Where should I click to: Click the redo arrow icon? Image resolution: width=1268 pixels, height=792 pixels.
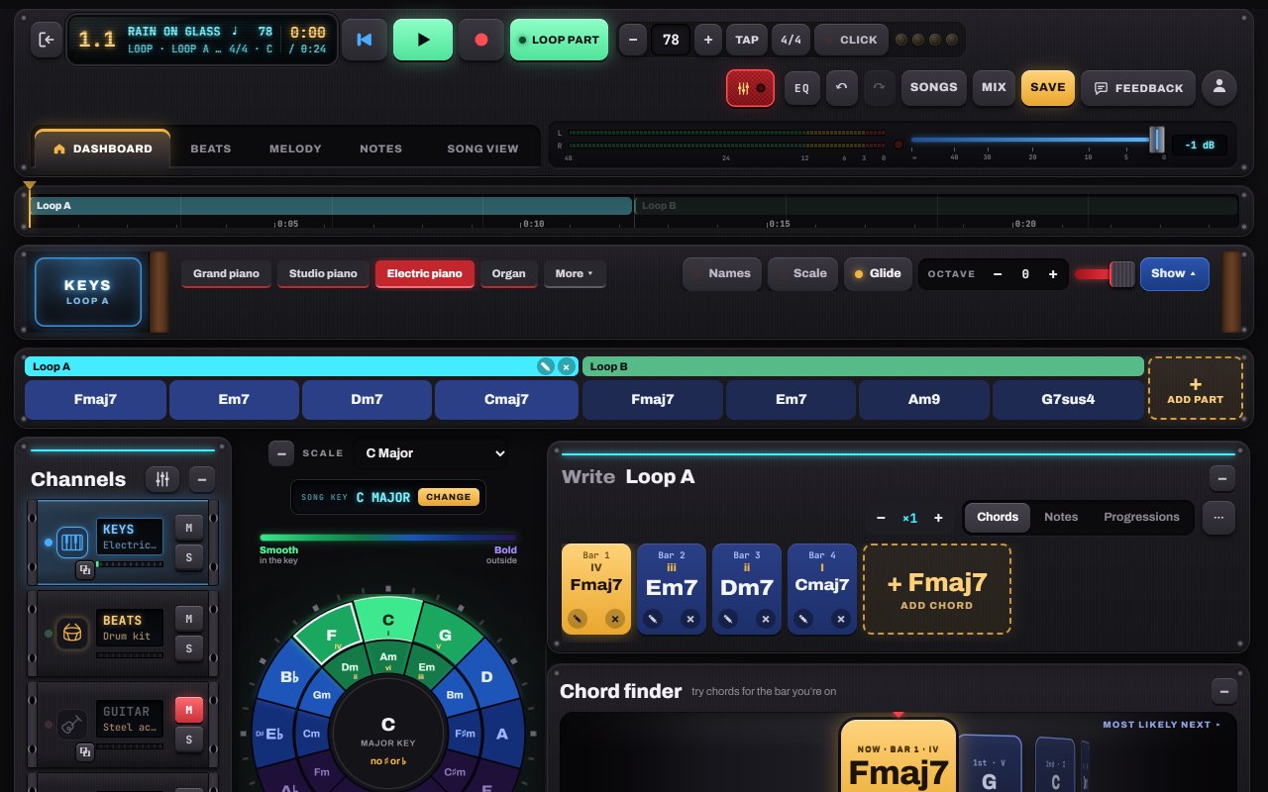pyautogui.click(x=879, y=87)
